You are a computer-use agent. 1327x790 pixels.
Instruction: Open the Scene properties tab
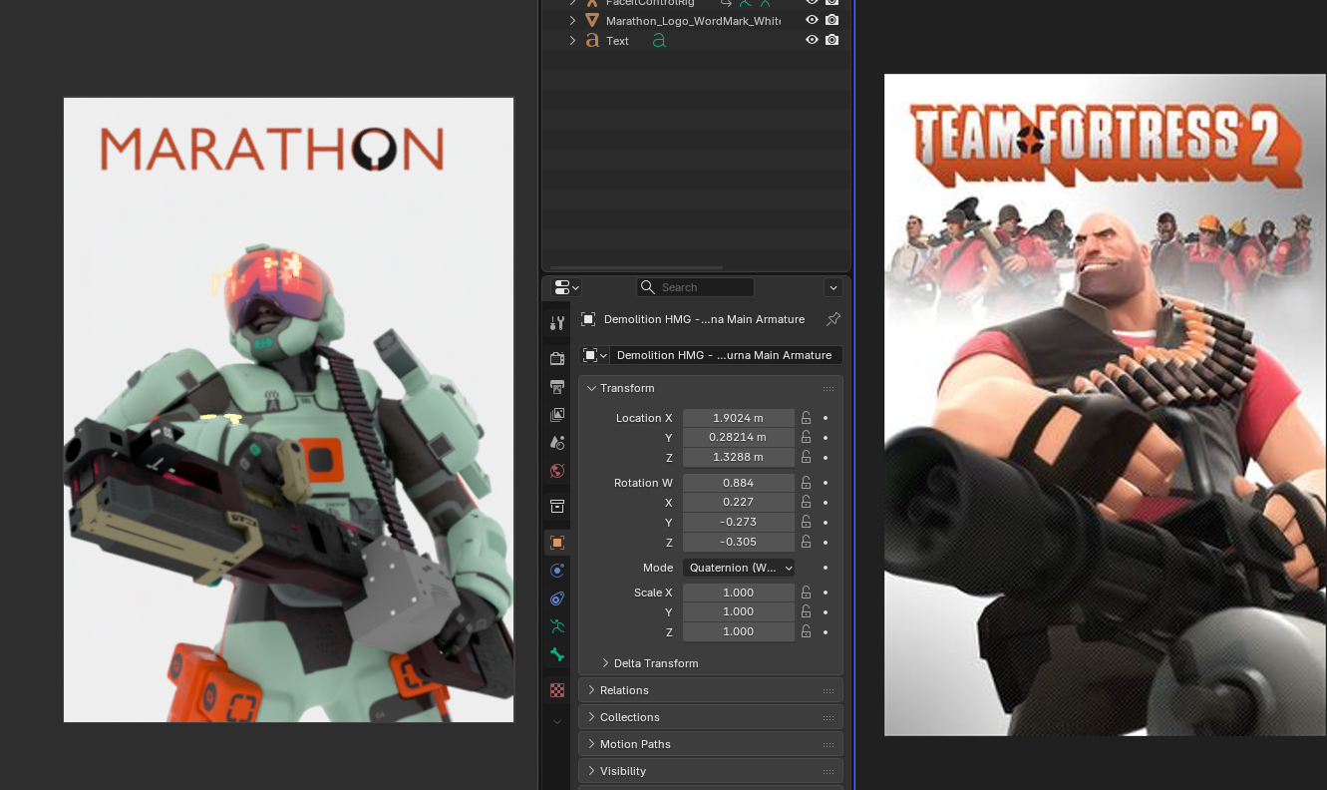click(x=557, y=442)
